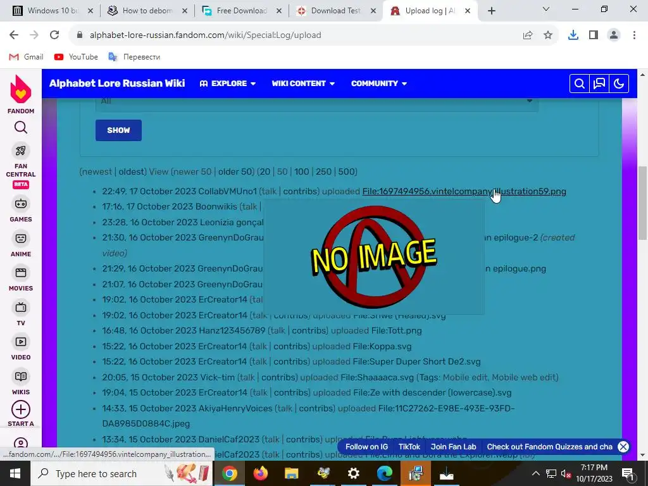
Task: Bookmark this page with star icon
Action: tap(548, 35)
